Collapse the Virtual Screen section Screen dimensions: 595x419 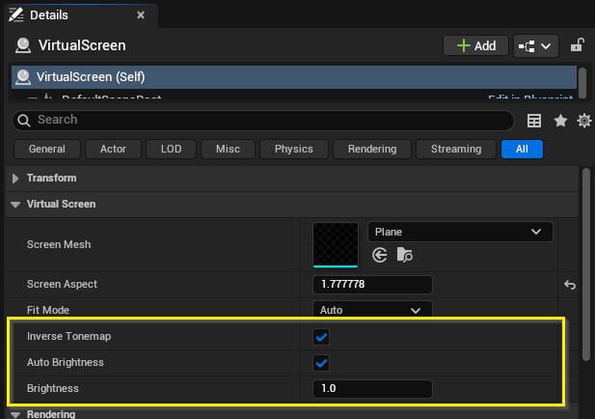click(15, 205)
